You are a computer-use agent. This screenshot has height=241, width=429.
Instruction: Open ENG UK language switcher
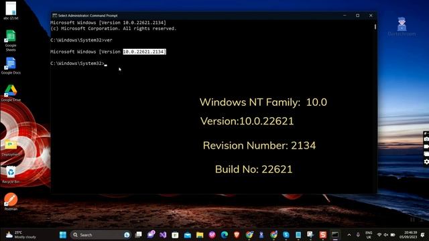pyautogui.click(x=369, y=235)
